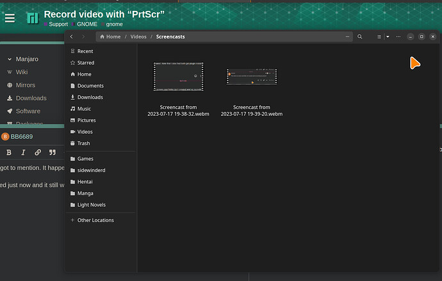Screen dimensions: 442x281
Task: Select the 19-38-32 screencast thumbnail
Action: [x=179, y=77]
